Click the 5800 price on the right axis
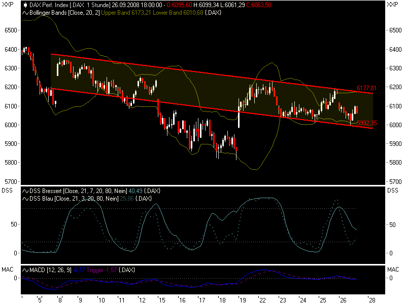Screen dimensions: 406x304 [396, 163]
